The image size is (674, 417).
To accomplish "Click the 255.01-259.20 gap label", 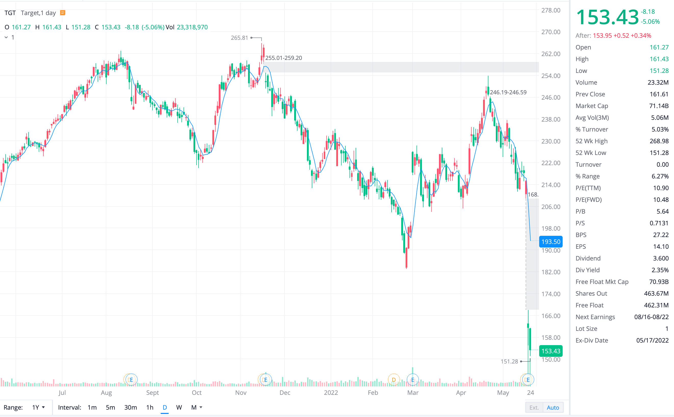I will pos(283,58).
